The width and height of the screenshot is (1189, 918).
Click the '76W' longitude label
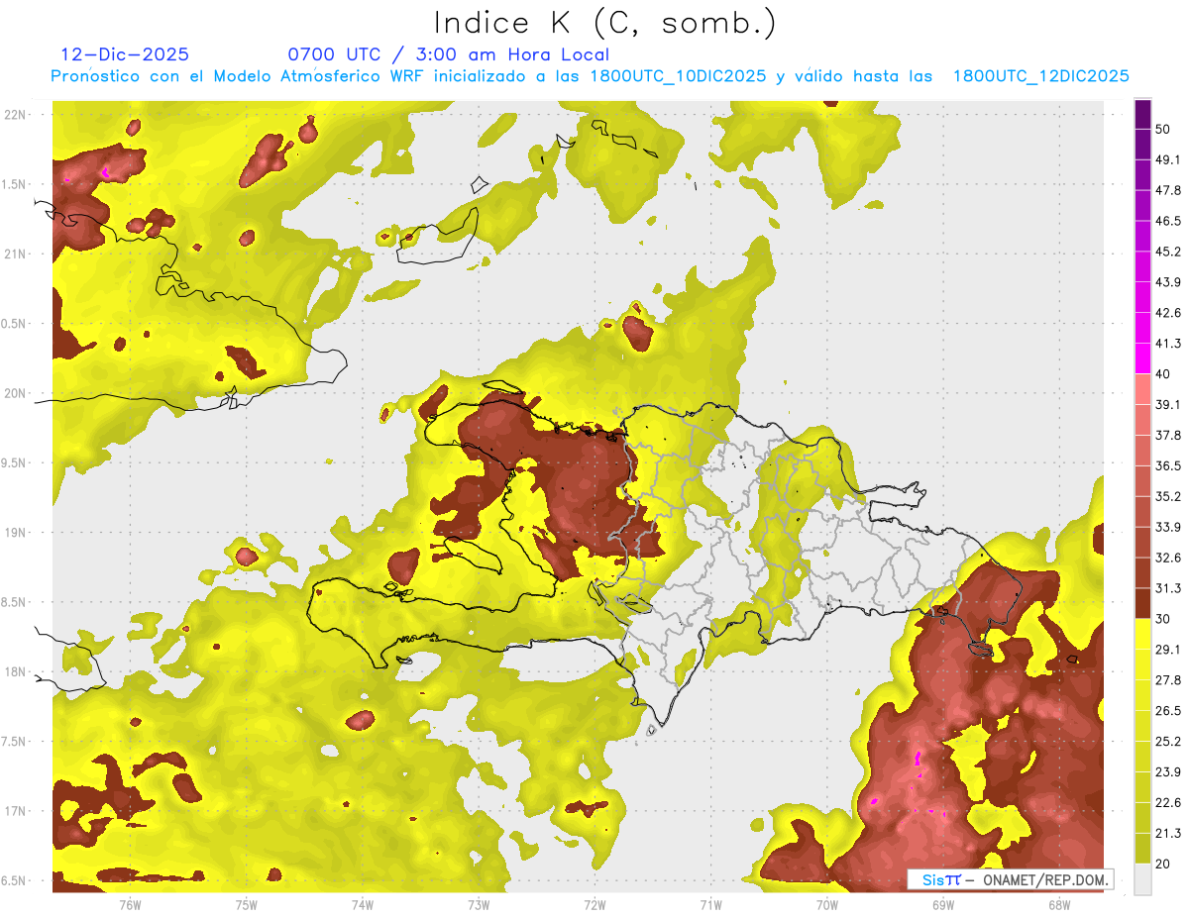pos(130,905)
